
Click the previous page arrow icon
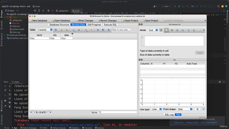(x=34, y=112)
